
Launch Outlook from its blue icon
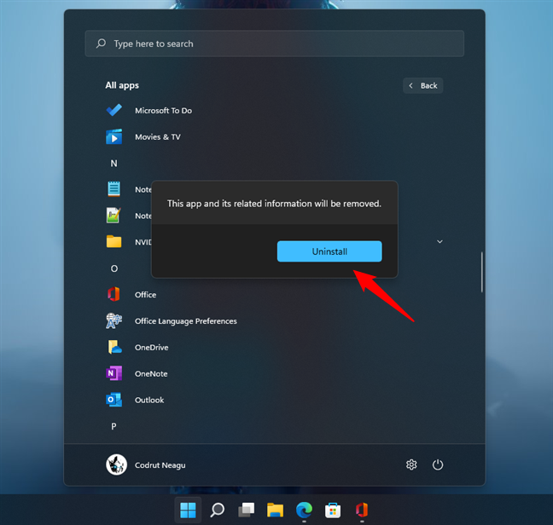coord(114,400)
